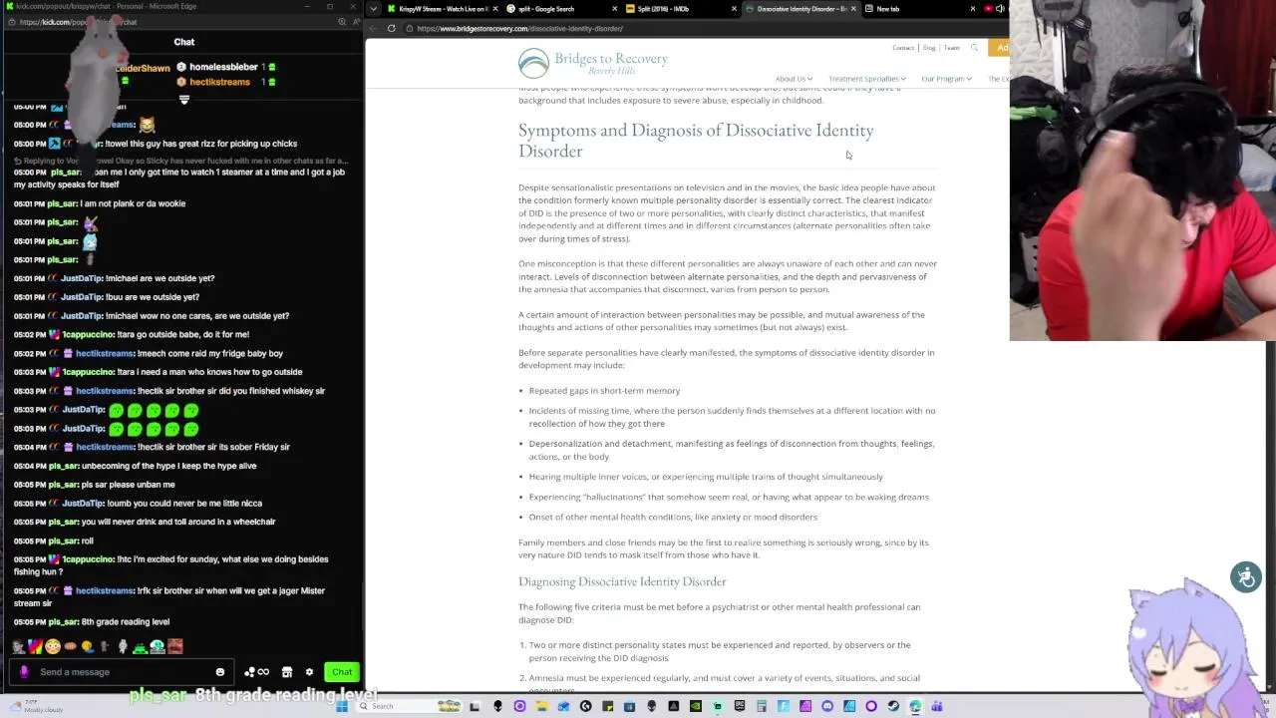Open the weather widget Mostly cloudy

(35, 706)
